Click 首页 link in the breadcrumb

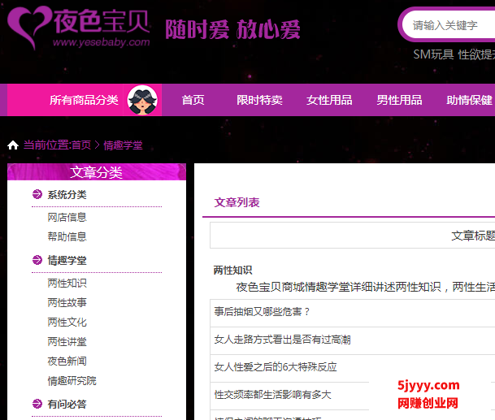point(81,145)
